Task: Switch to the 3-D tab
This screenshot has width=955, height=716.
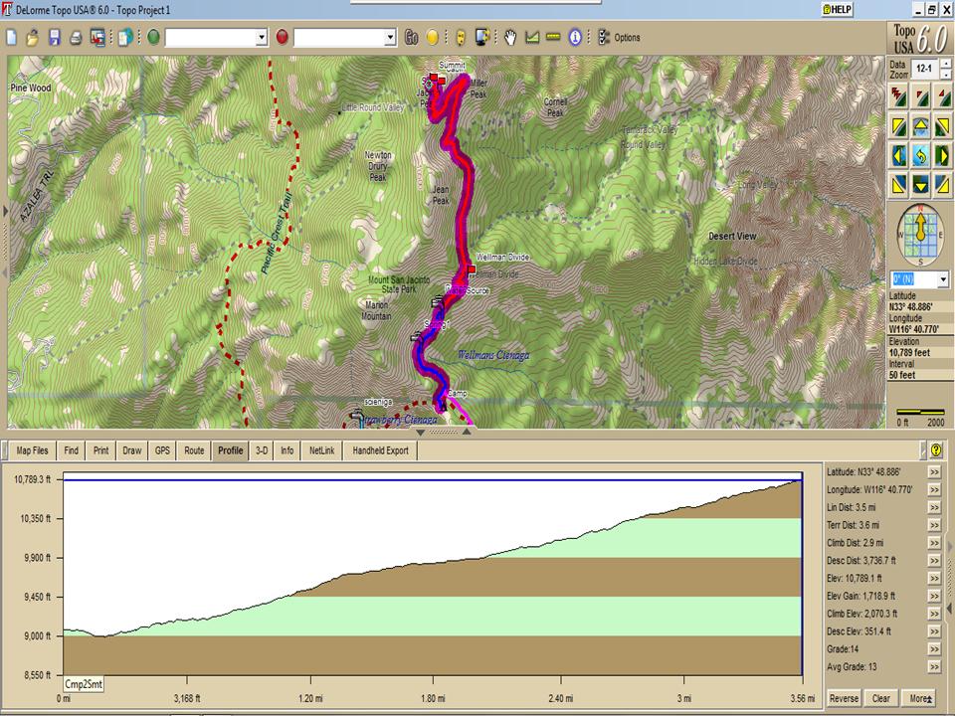Action: coord(262,450)
